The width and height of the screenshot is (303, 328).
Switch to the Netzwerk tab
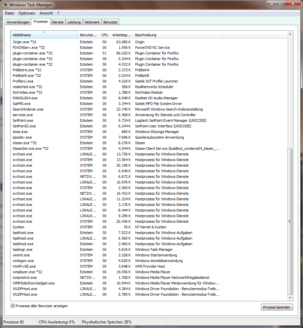pos(92,22)
